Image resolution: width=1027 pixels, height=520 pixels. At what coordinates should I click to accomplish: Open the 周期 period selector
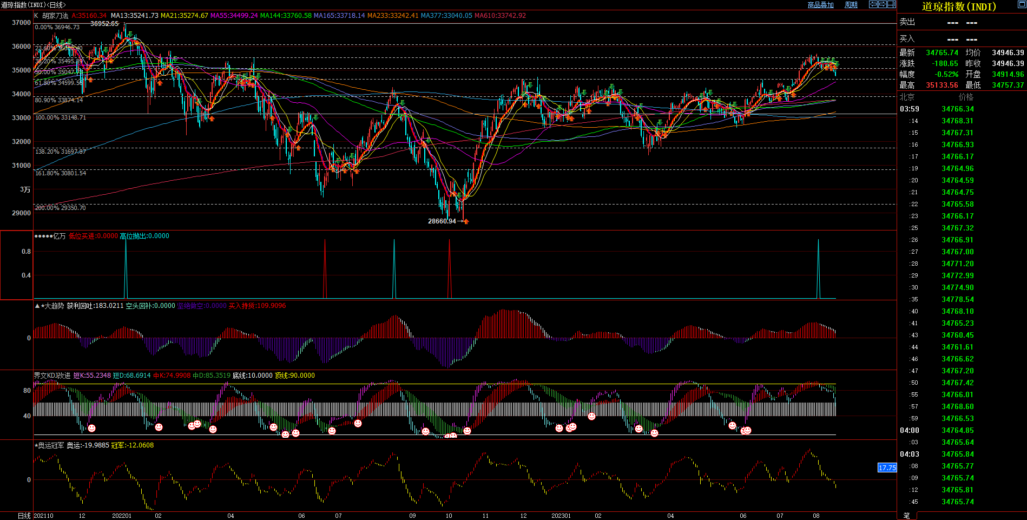click(851, 5)
